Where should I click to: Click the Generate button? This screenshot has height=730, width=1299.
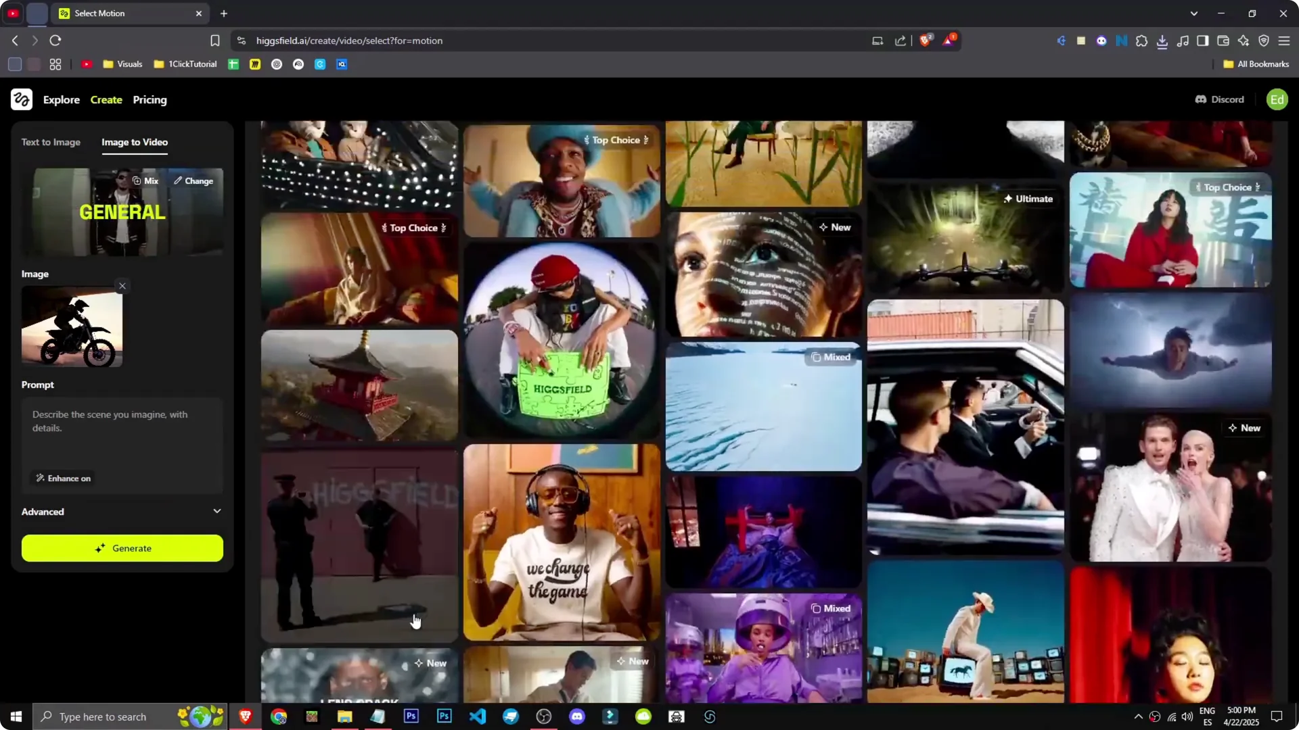pyautogui.click(x=122, y=548)
